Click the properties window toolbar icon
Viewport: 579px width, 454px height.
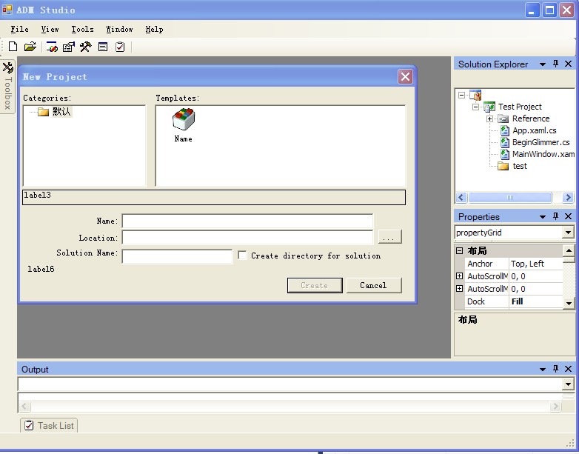tap(69, 47)
